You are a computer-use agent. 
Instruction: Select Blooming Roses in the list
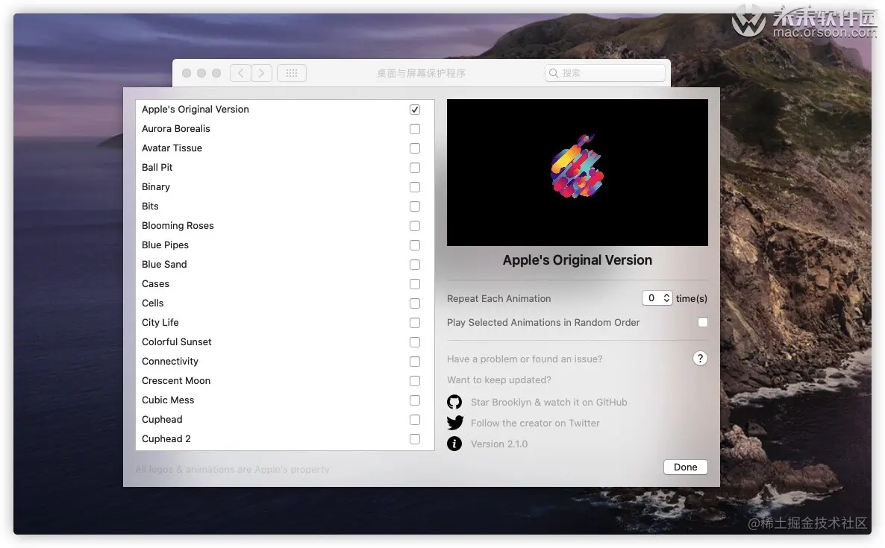[285, 225]
